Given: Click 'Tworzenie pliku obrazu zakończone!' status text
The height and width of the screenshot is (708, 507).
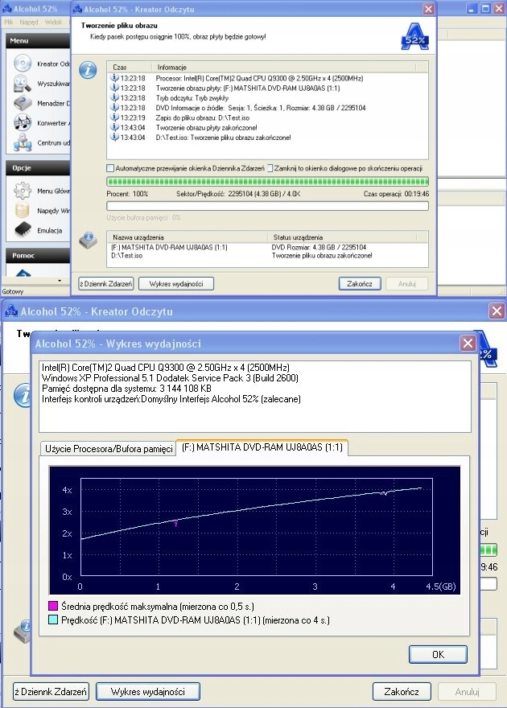Looking at the screenshot, I should [322, 255].
